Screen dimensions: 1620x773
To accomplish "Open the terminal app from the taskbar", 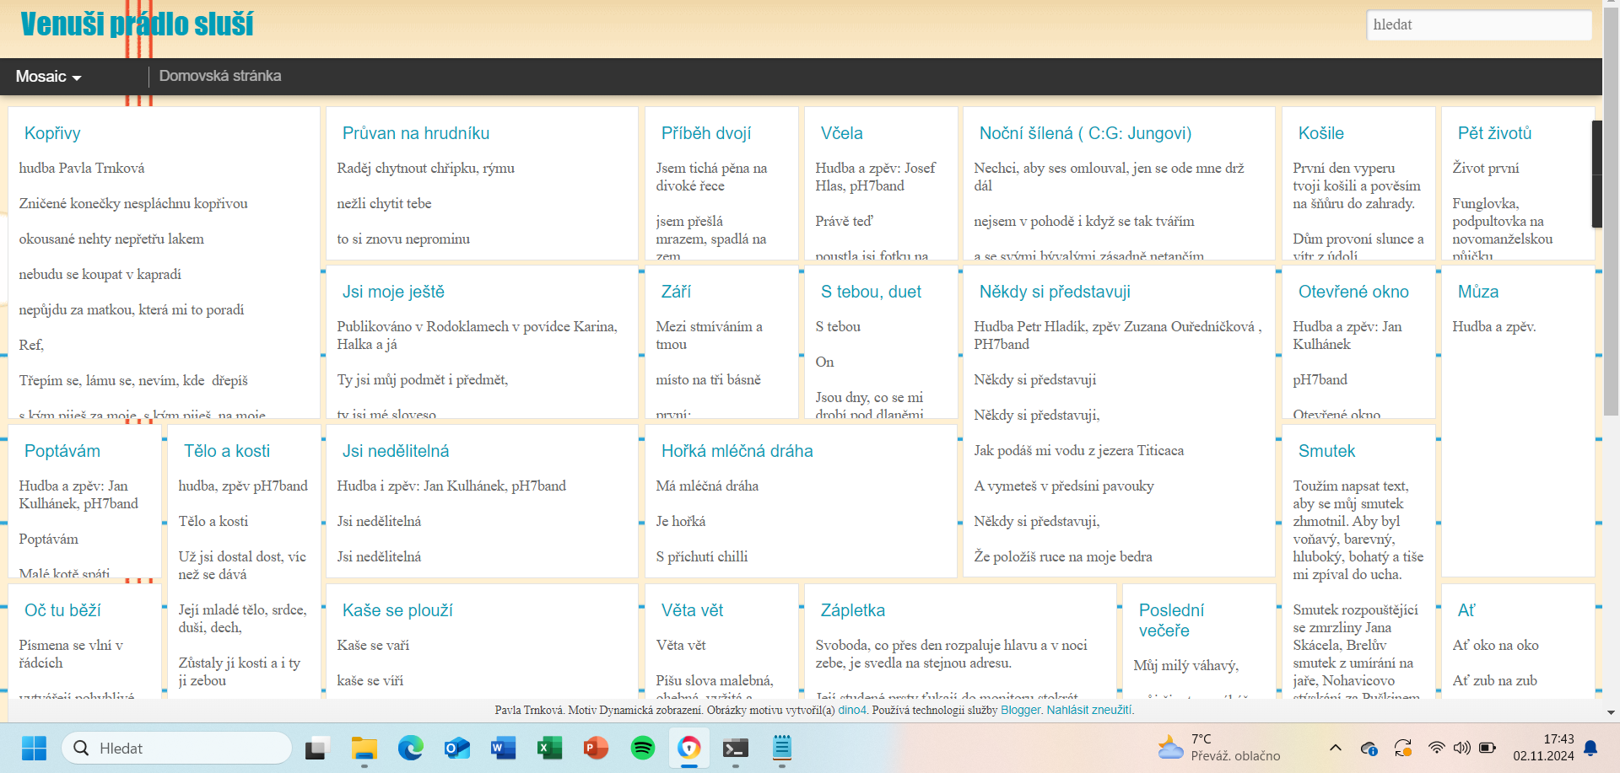I will tap(736, 748).
